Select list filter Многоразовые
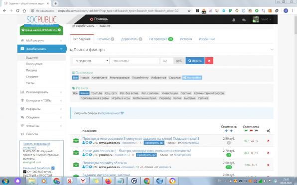This screenshot has width=297, height=185. pos(120,78)
